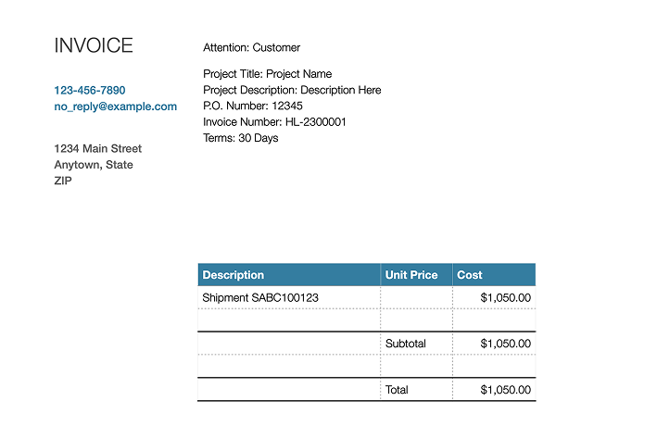Click the shipment cost $1,050.00 cell
The width and height of the screenshot is (657, 426).
(505, 298)
